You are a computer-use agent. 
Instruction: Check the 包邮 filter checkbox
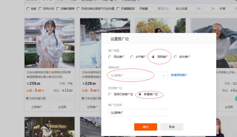(x=28, y=9)
